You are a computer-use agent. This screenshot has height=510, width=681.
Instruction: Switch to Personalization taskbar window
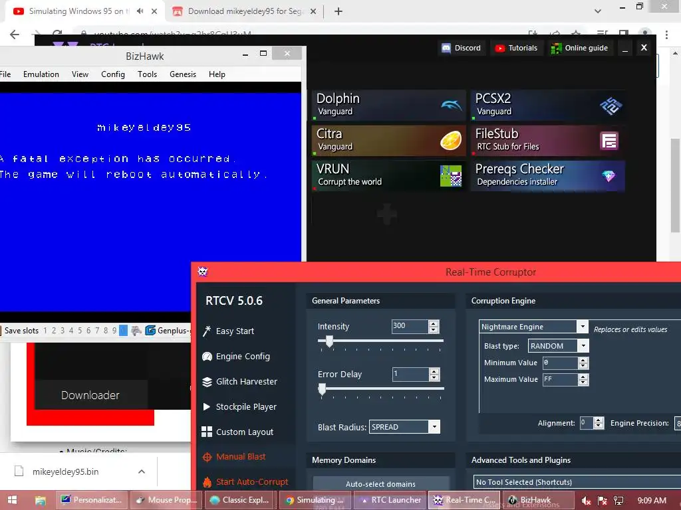tap(92, 500)
